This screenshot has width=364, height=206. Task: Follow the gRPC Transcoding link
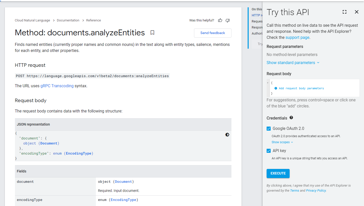point(57,86)
